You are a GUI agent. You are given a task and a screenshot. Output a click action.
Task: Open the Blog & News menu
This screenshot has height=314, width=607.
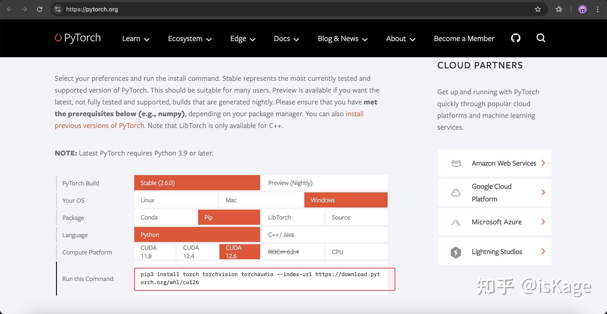click(x=342, y=39)
